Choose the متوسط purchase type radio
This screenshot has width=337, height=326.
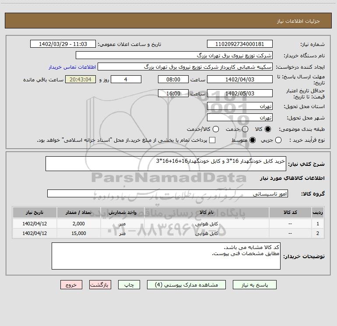(253, 140)
